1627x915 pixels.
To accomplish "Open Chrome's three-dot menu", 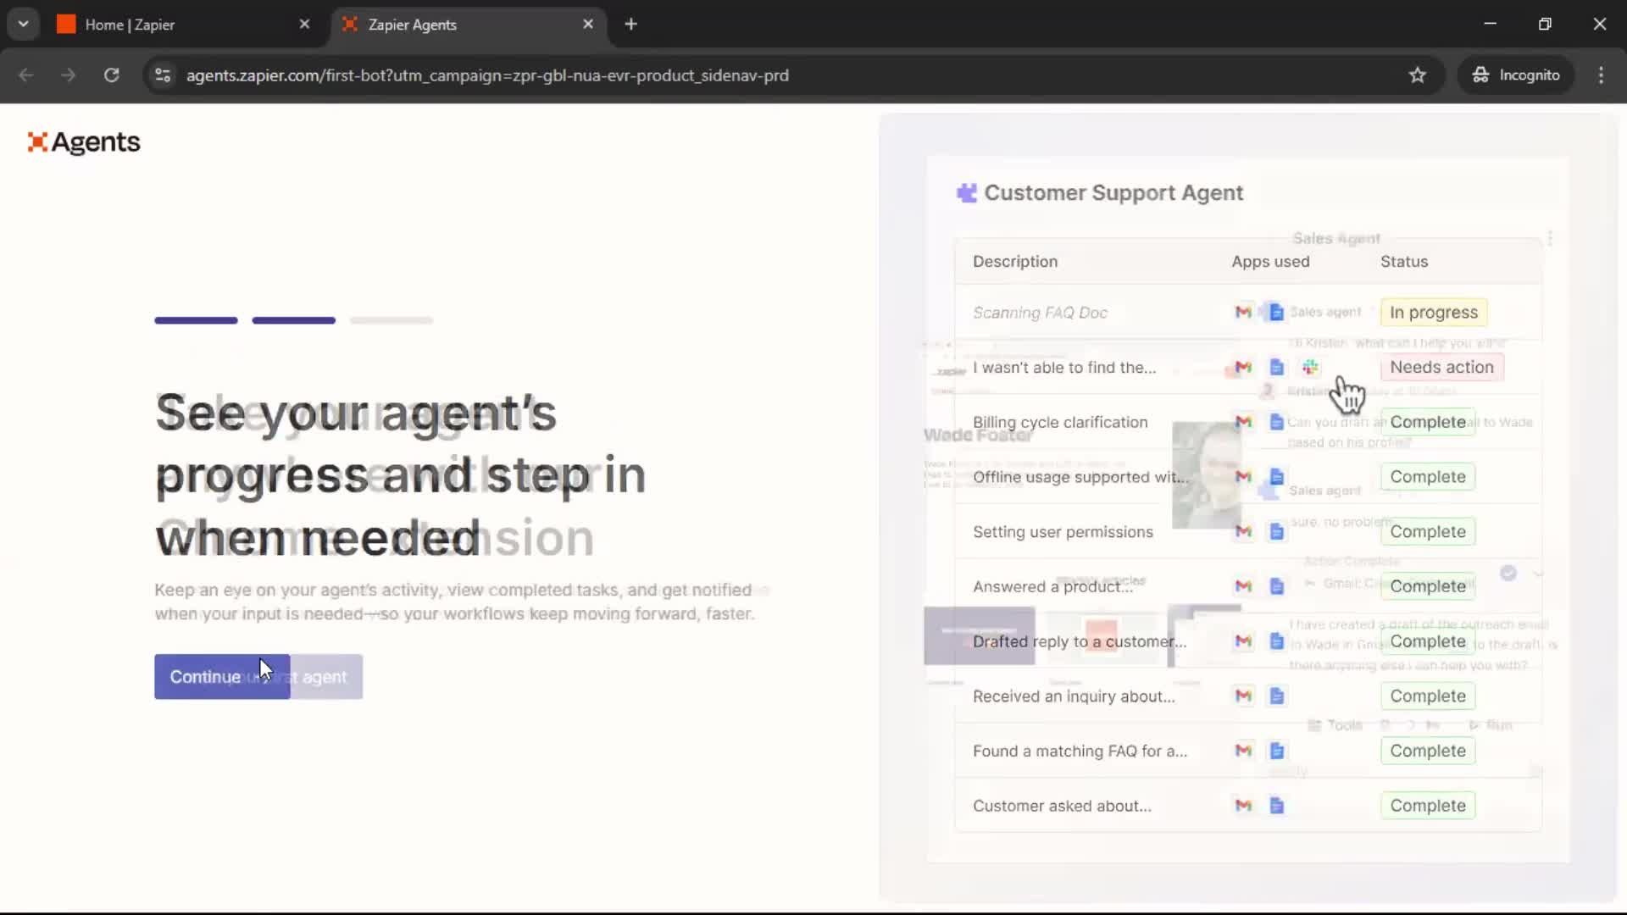I will point(1601,75).
